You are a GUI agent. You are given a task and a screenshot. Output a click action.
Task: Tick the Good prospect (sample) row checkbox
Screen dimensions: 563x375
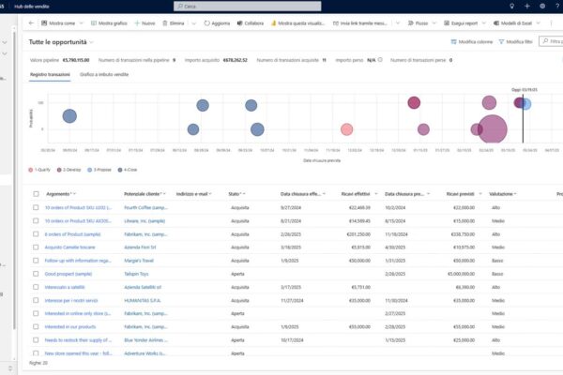tap(36, 274)
